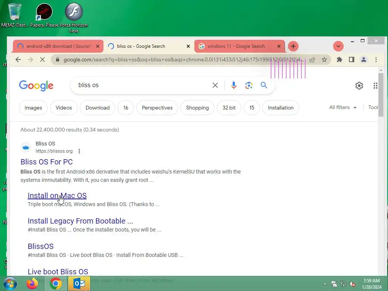Open Bliss OS For PC result
Image resolution: width=388 pixels, height=291 pixels.
point(47,162)
